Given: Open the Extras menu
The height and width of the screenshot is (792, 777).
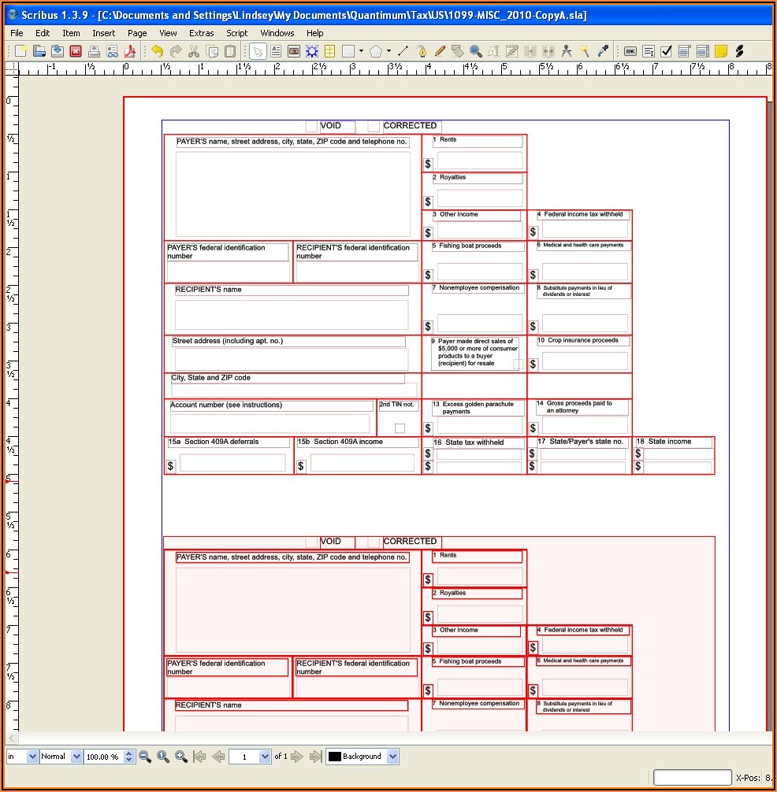Looking at the screenshot, I should 201,33.
